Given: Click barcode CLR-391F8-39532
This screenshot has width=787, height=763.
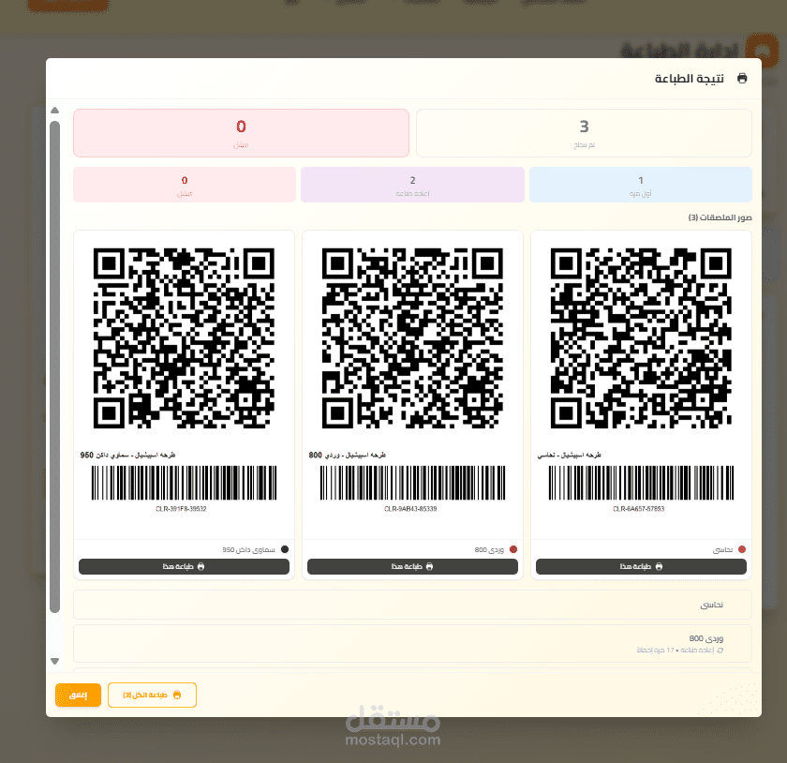Looking at the screenshot, I should pyautogui.click(x=184, y=483).
